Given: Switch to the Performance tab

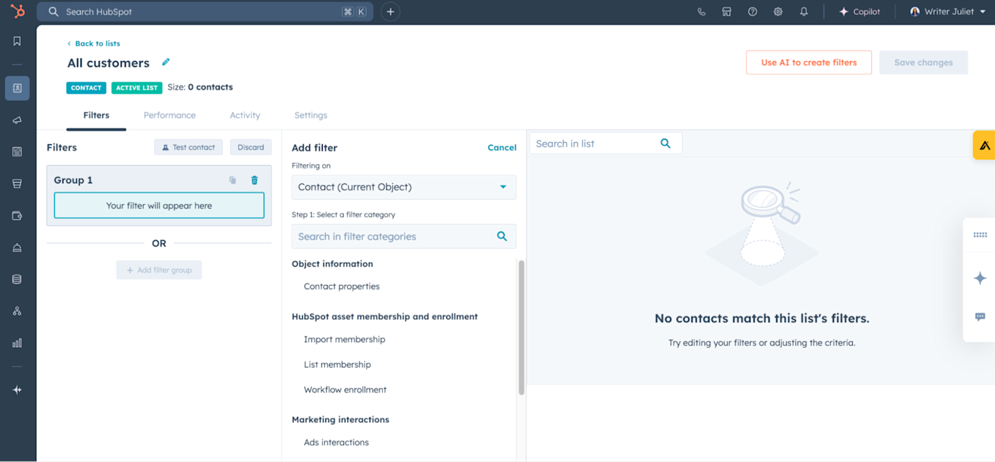Looking at the screenshot, I should (x=169, y=115).
